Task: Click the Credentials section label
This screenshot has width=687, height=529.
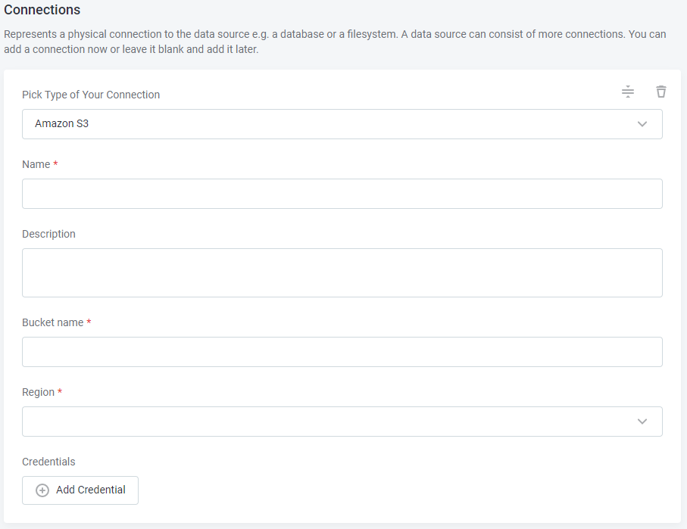Action: pyautogui.click(x=49, y=462)
